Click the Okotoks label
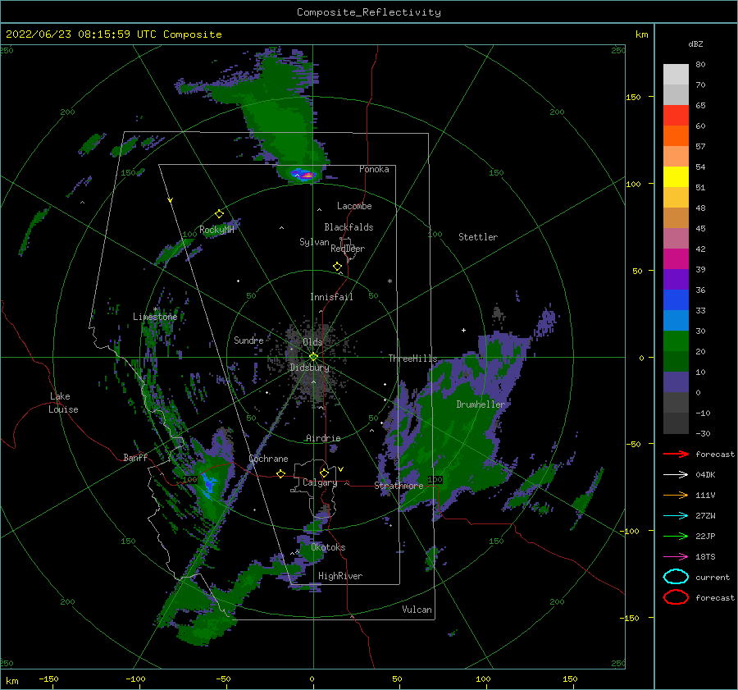The width and height of the screenshot is (738, 690). [328, 547]
